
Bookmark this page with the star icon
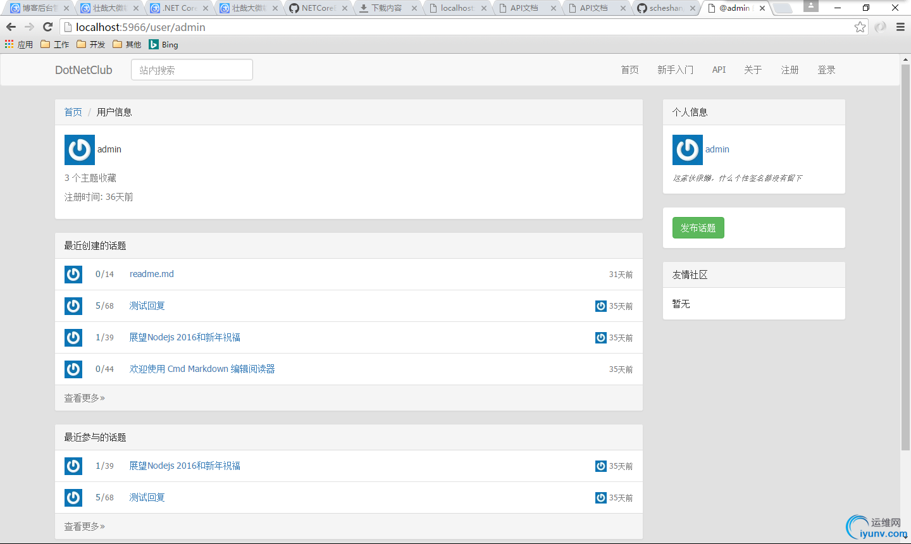860,27
